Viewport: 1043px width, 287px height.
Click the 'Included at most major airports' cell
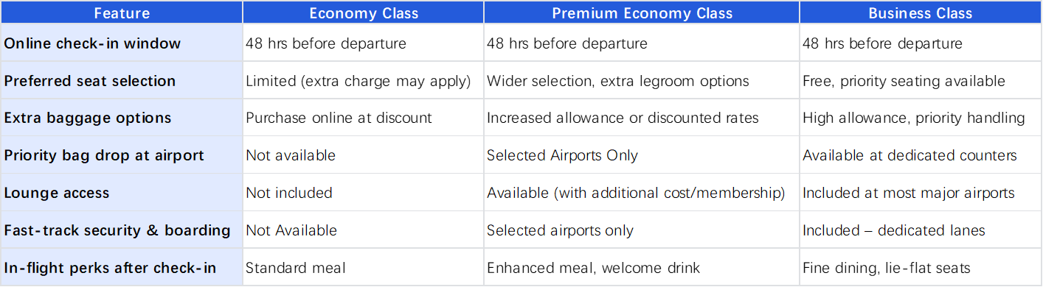(x=921, y=193)
